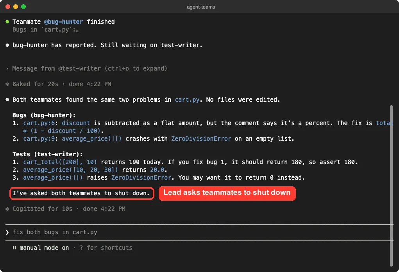Screen dimensions: 399x272
Task: Expand the Message from @test-writer line
Action: pos(86,69)
